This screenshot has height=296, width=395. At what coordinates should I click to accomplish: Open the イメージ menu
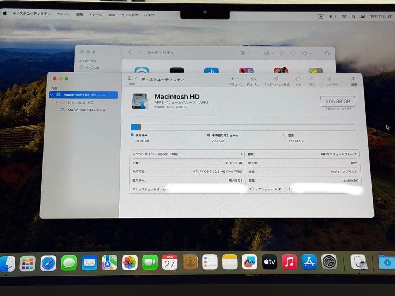click(x=95, y=15)
